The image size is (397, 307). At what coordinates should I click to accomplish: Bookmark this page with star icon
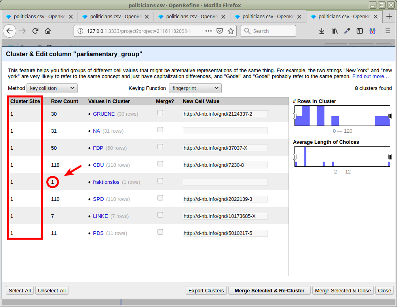point(231,31)
